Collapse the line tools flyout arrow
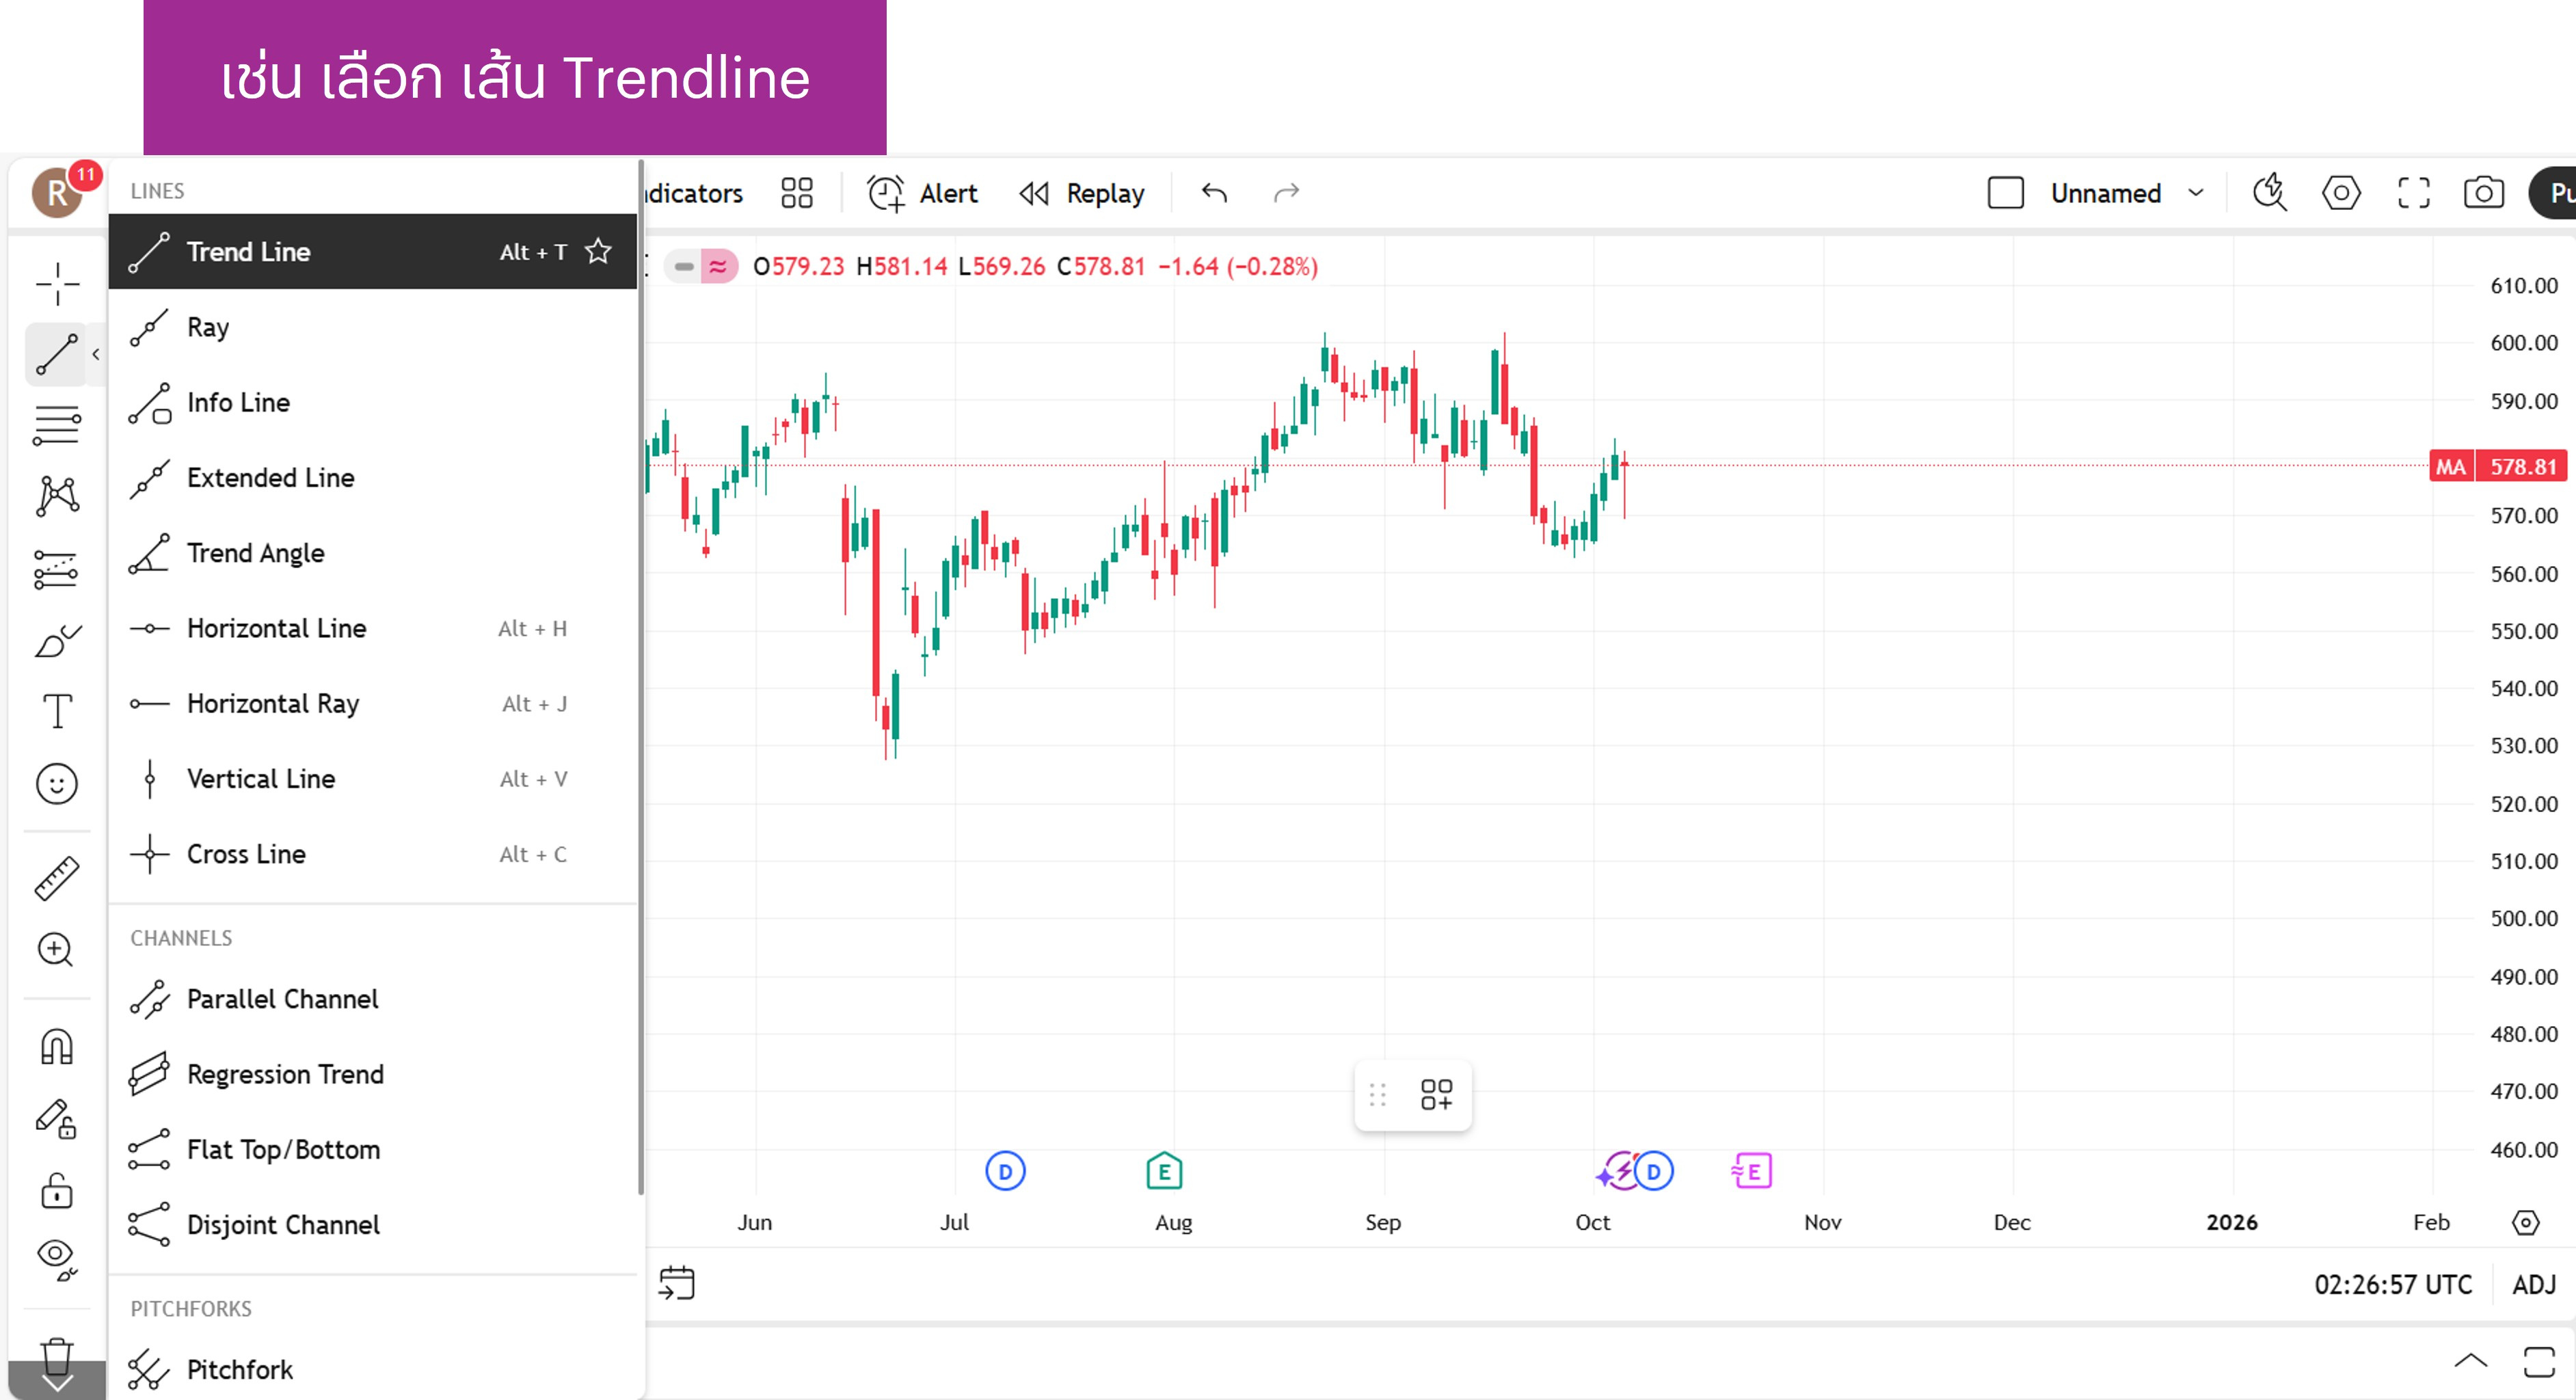 click(x=96, y=354)
